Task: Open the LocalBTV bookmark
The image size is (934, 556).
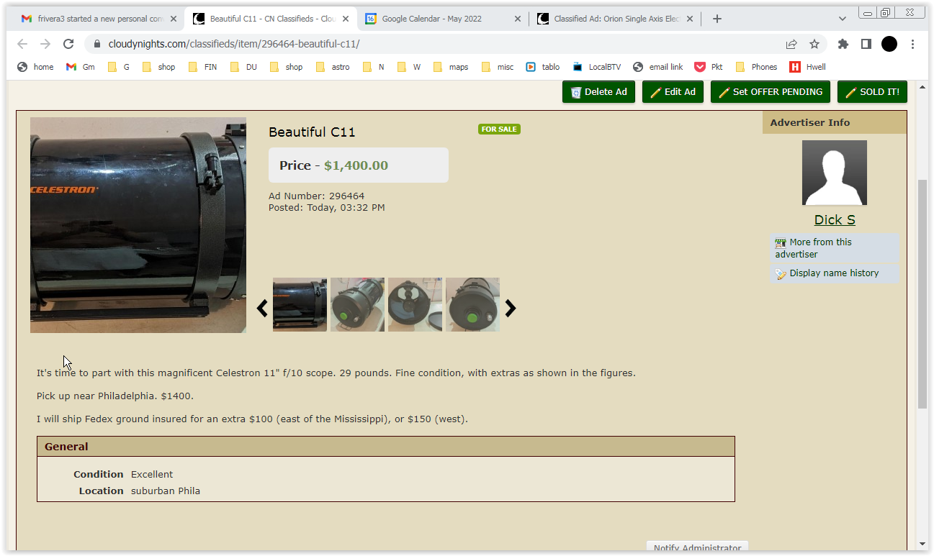Action: pos(597,67)
